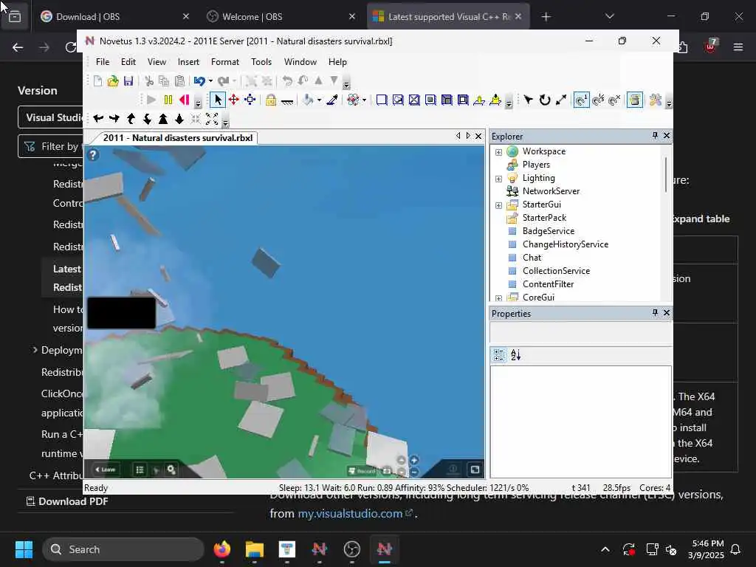Choose the Weld surface tool with X

coord(414,100)
